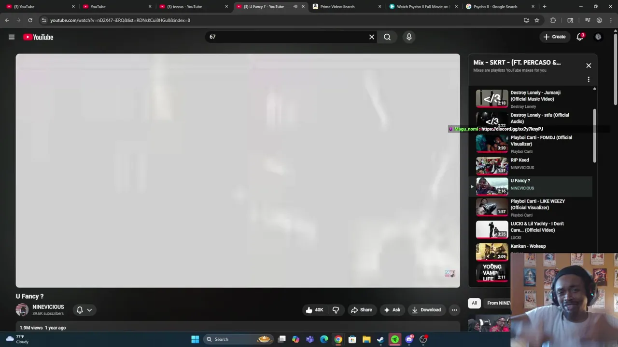
Task: Open YouTube account avatar menu
Action: (598, 37)
